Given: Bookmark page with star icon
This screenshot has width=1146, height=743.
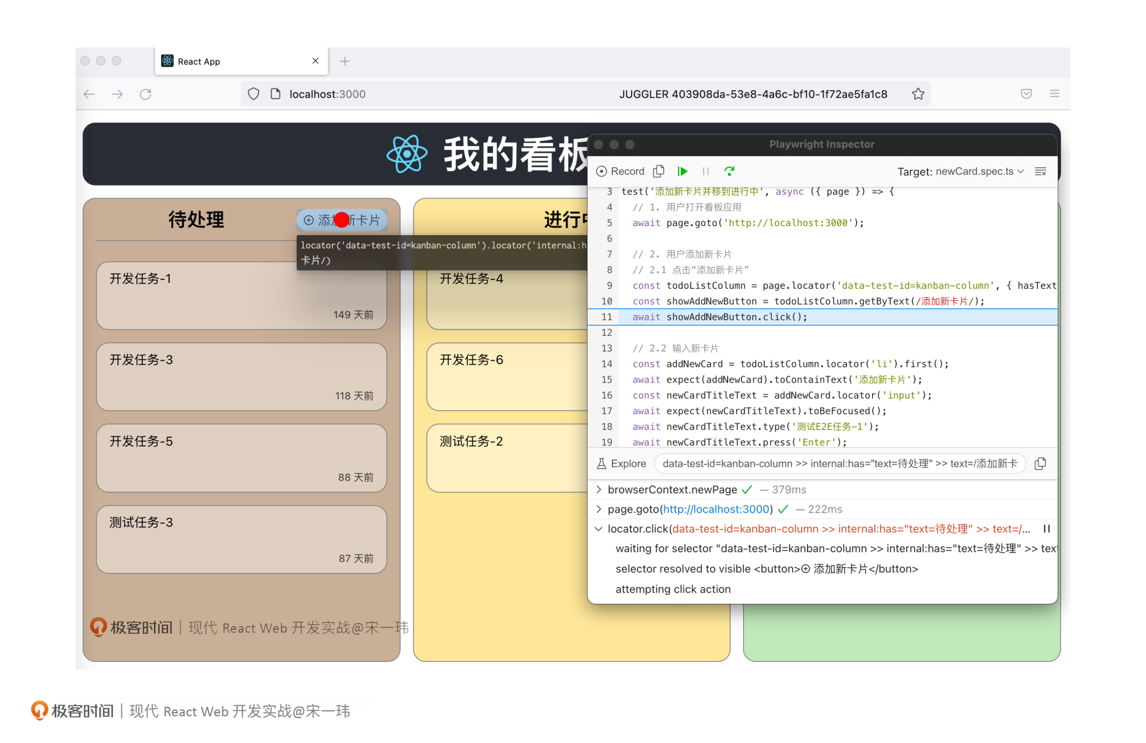Looking at the screenshot, I should (x=918, y=94).
